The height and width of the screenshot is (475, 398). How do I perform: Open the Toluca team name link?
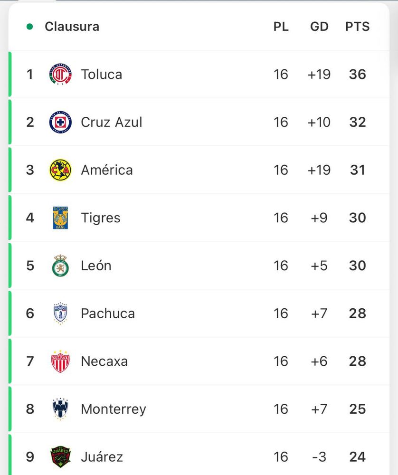click(x=102, y=75)
